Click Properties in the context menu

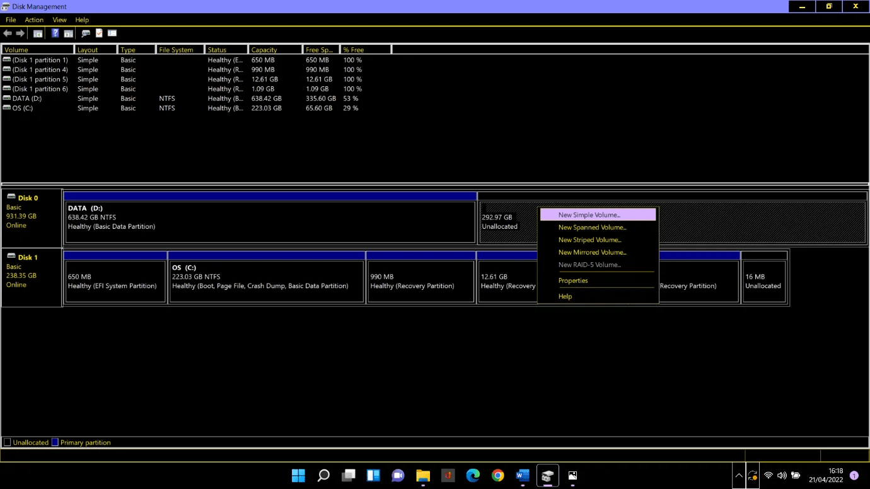coord(572,280)
